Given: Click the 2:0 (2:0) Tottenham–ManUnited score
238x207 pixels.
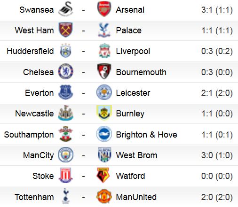Looking at the screenshot, I should pos(217,197).
